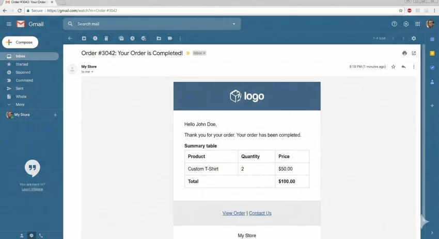
Task: Collapse side panel chevron
Action: coord(432,233)
